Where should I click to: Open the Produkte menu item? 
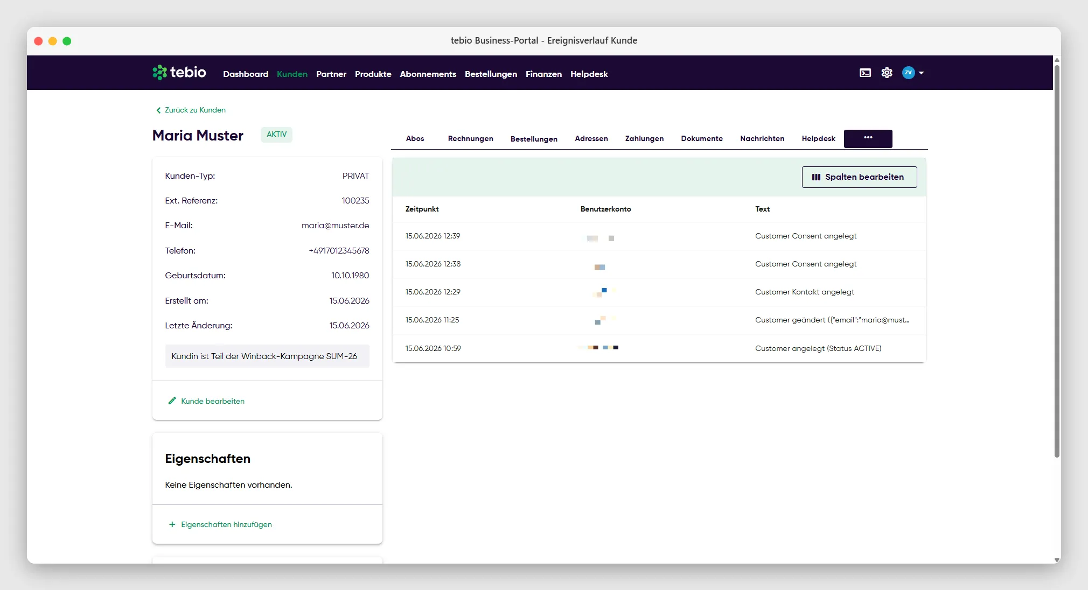click(x=373, y=74)
